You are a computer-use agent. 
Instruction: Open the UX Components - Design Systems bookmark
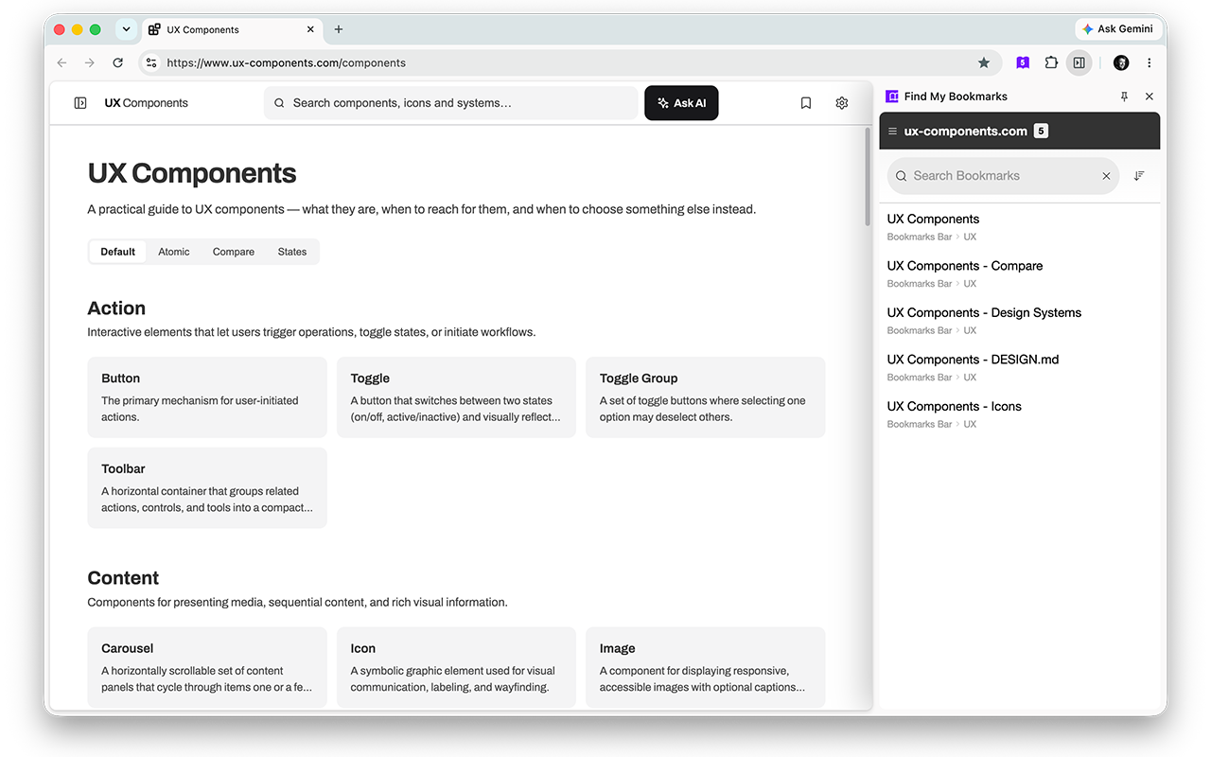click(x=1019, y=321)
